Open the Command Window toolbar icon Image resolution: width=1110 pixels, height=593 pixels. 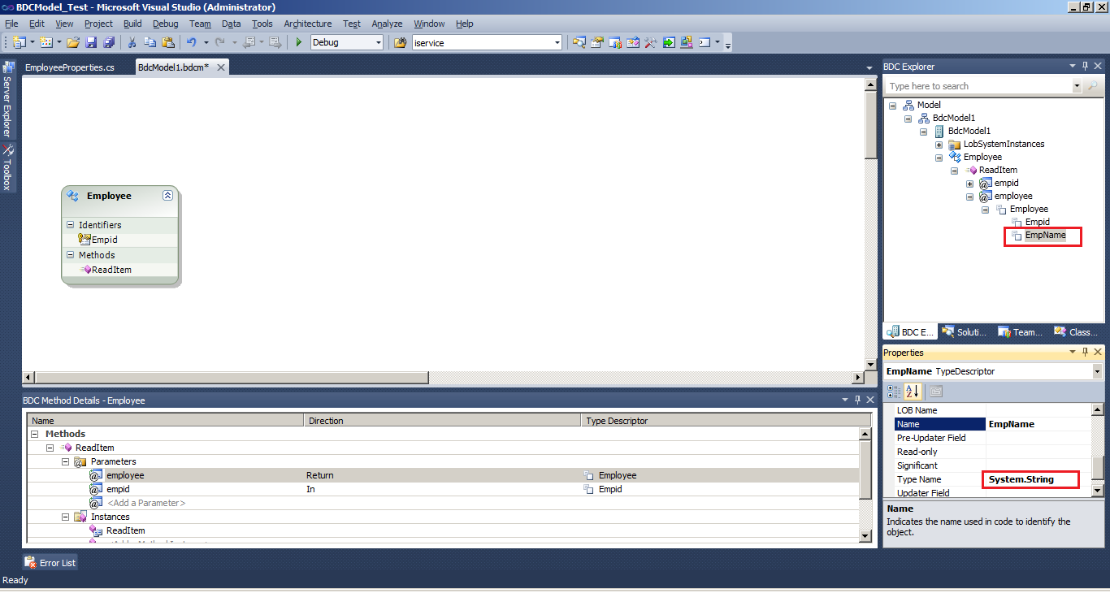pyautogui.click(x=705, y=42)
